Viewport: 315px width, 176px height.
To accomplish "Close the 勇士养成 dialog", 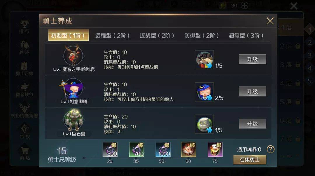I will tap(270, 21).
